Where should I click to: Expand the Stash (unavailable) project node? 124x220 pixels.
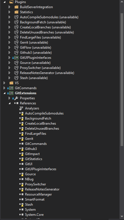point(9,78)
